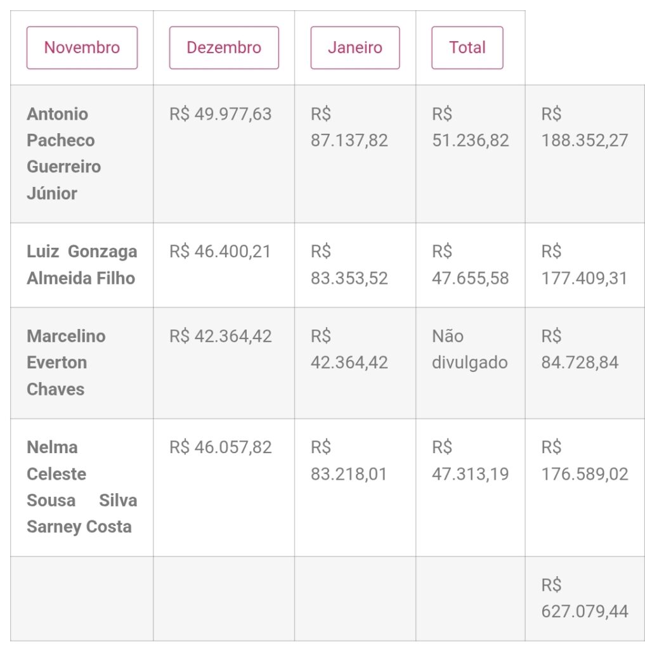Click the R$ 83.218,01 value

[349, 461]
